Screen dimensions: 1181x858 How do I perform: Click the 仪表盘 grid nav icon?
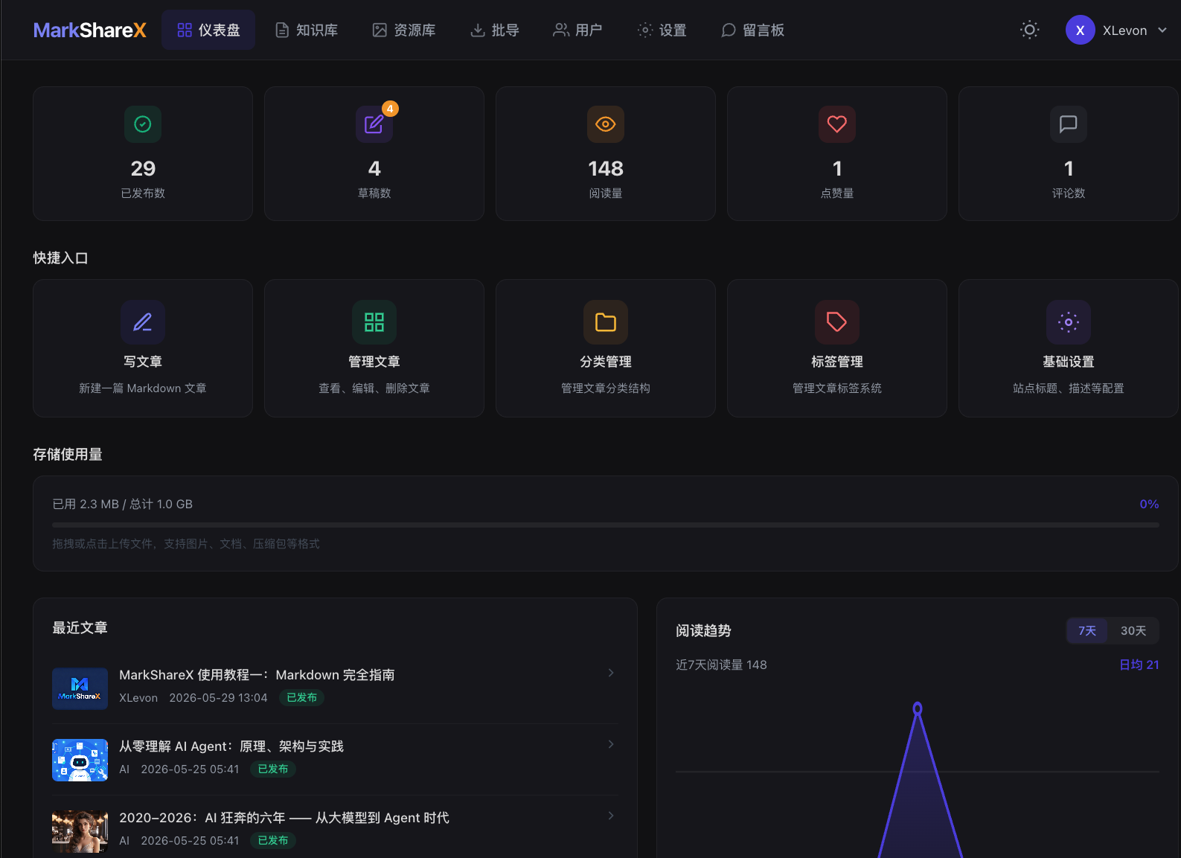point(185,30)
